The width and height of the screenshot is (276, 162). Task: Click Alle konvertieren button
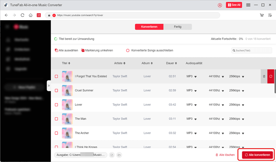coord(257,155)
